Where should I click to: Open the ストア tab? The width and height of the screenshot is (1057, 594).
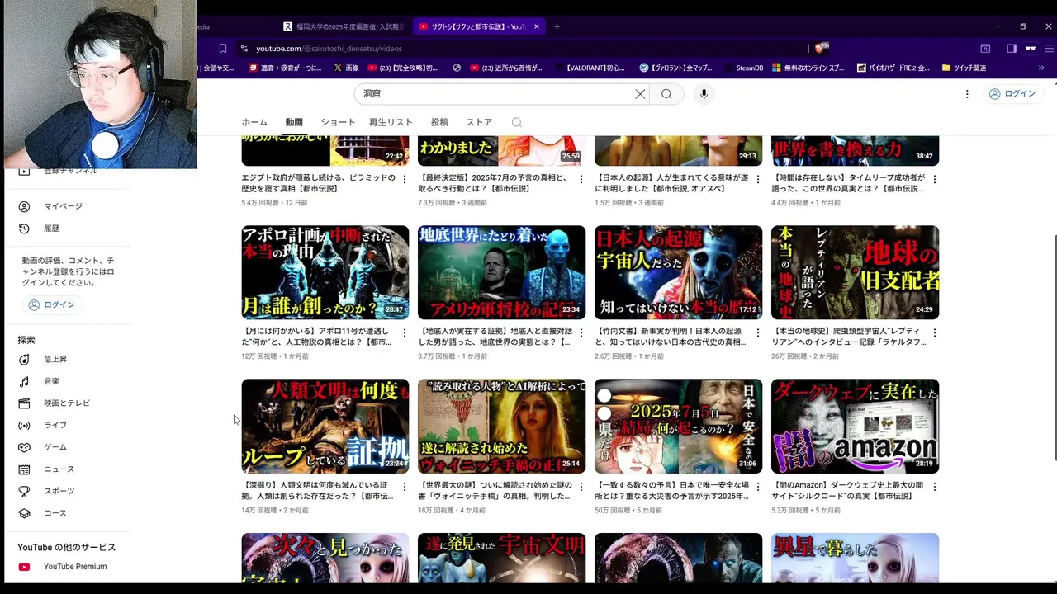point(479,122)
